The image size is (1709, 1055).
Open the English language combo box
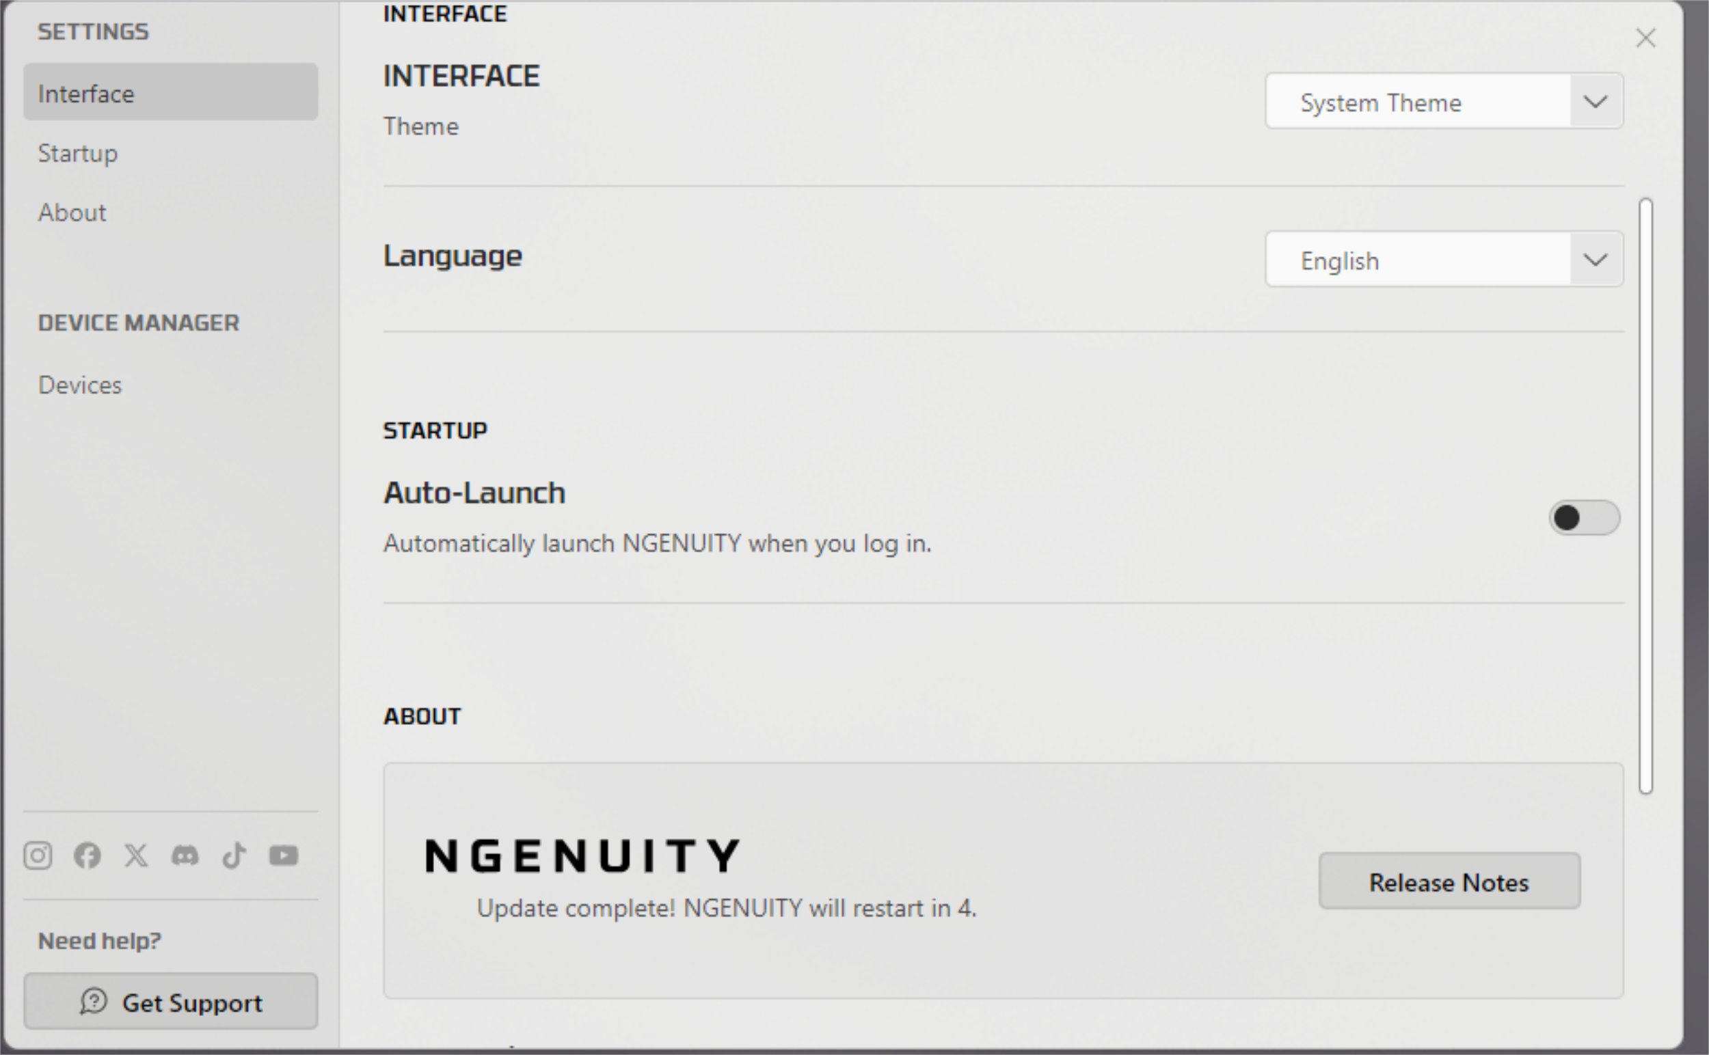coord(1444,260)
